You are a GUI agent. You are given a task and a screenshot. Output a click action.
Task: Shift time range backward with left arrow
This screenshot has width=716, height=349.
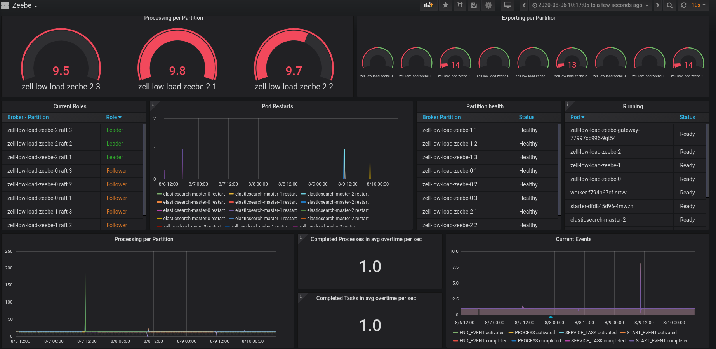pos(524,5)
